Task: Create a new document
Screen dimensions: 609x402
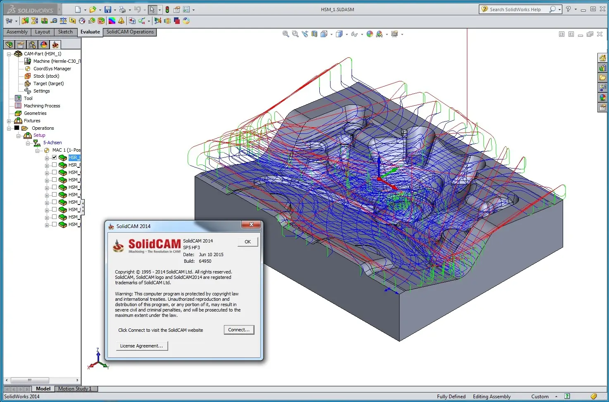Action: point(78,10)
